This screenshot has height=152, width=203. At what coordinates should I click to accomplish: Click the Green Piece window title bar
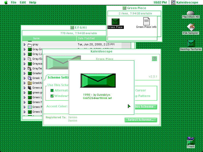coord(134,8)
